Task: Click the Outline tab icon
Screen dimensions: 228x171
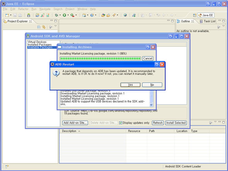Action: click(x=179, y=21)
